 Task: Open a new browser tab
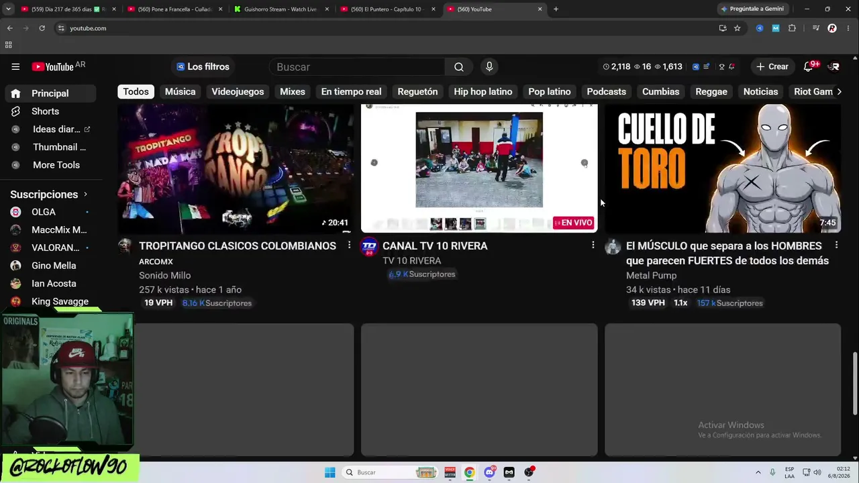pos(556,9)
